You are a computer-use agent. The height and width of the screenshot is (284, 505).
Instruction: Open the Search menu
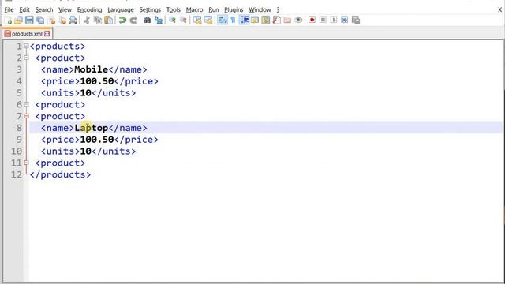(x=44, y=10)
